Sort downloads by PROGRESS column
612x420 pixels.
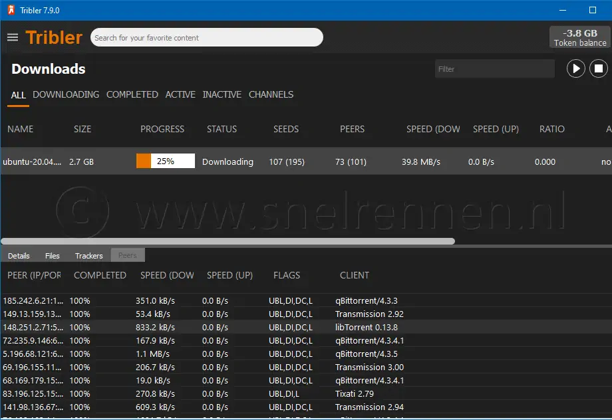tap(162, 129)
